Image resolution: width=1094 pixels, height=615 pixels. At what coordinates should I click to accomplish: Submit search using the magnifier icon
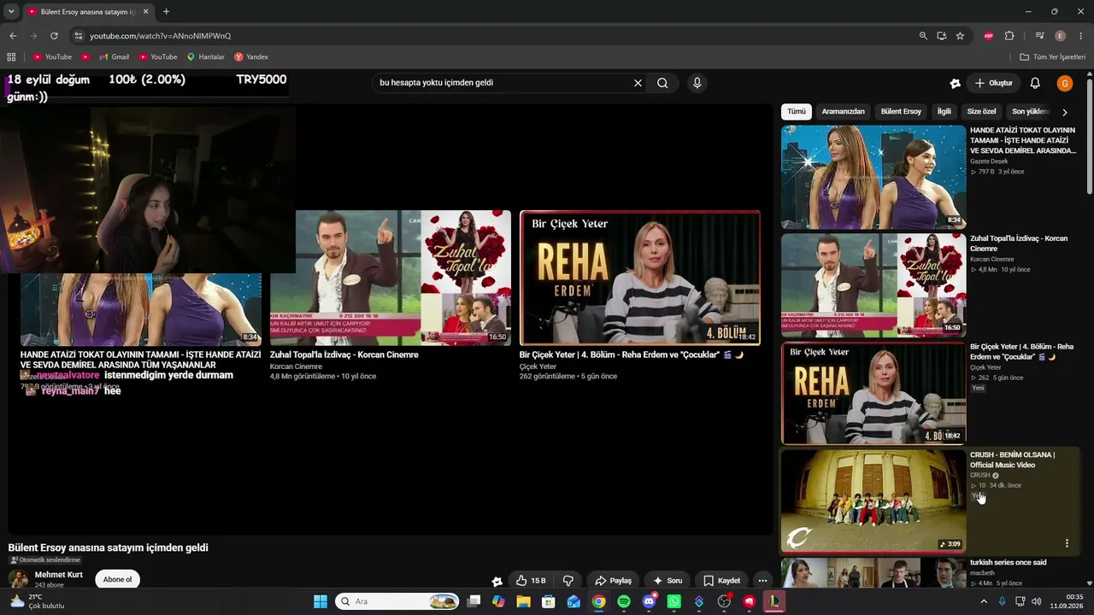[x=662, y=83]
